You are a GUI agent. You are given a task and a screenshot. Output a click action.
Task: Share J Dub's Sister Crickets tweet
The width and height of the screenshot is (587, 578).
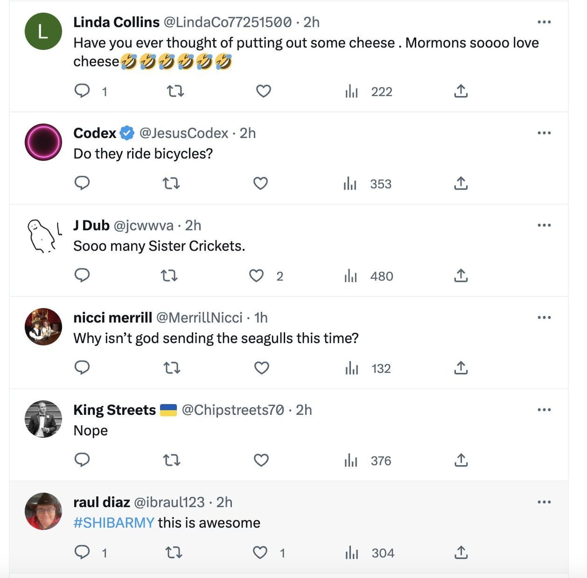pos(461,276)
